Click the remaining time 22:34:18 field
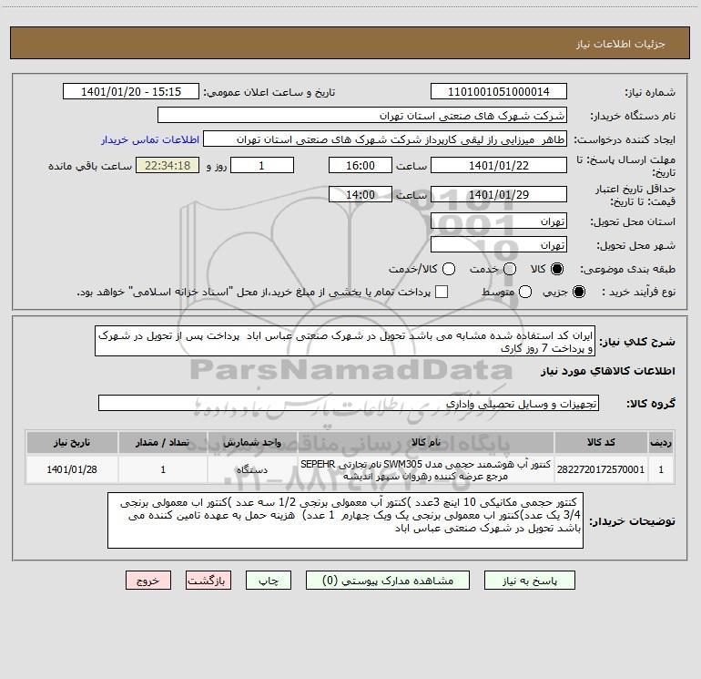Viewport: 701px width, 679px height. (168, 165)
